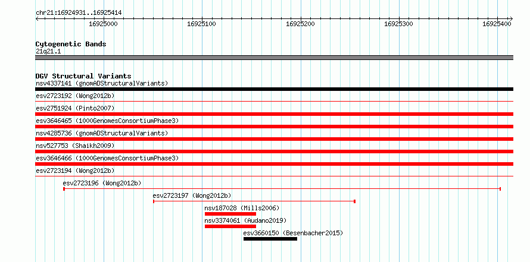Select the thin esv2723196 variant line

coord(282,189)
